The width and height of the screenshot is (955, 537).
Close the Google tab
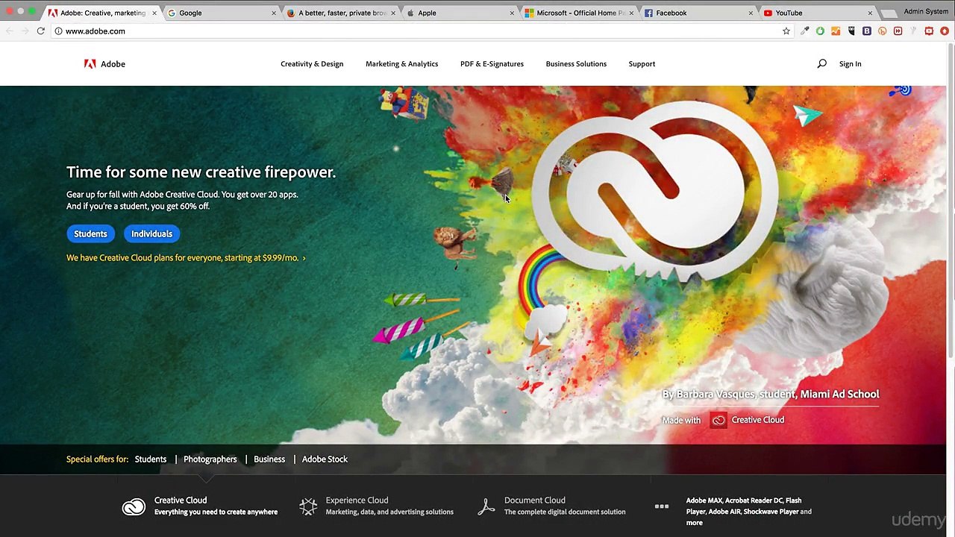274,13
